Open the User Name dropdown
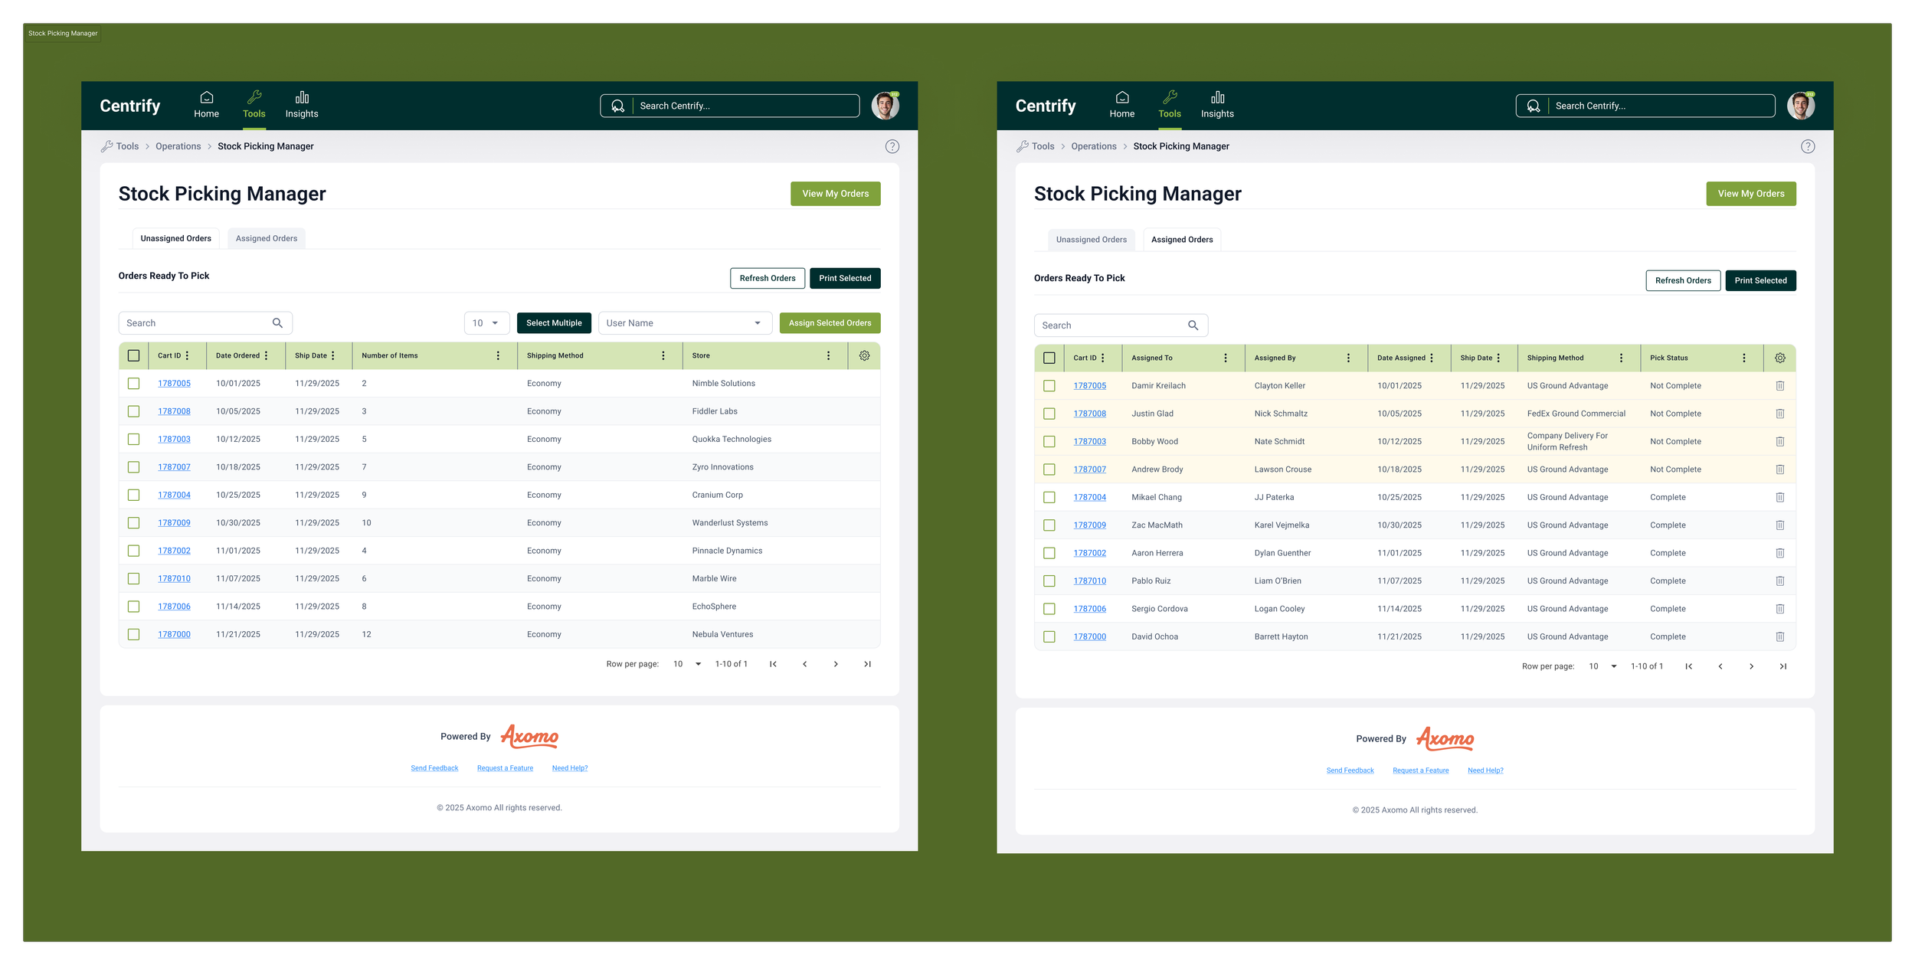This screenshot has width=1915, height=965. [684, 323]
